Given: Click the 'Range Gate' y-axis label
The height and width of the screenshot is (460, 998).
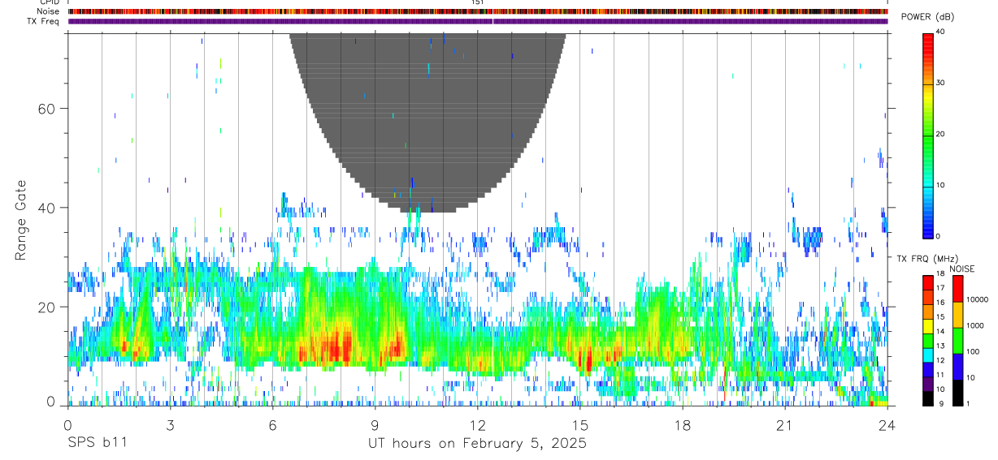Looking at the screenshot, I should tap(21, 218).
